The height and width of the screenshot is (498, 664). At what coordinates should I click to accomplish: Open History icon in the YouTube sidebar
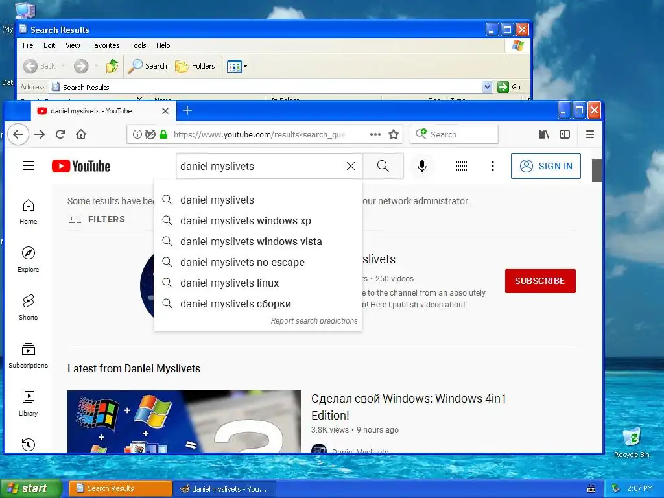pyautogui.click(x=29, y=444)
